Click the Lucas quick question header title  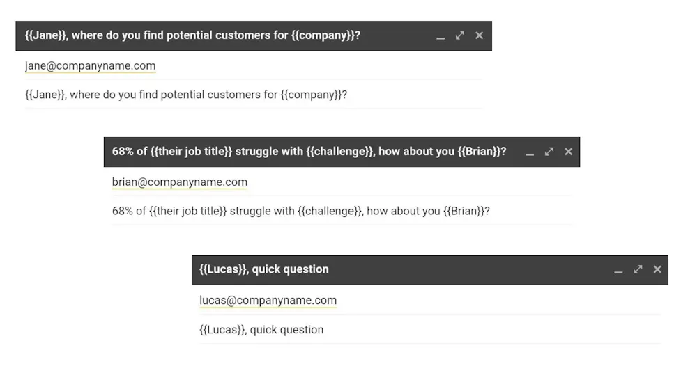[264, 269]
